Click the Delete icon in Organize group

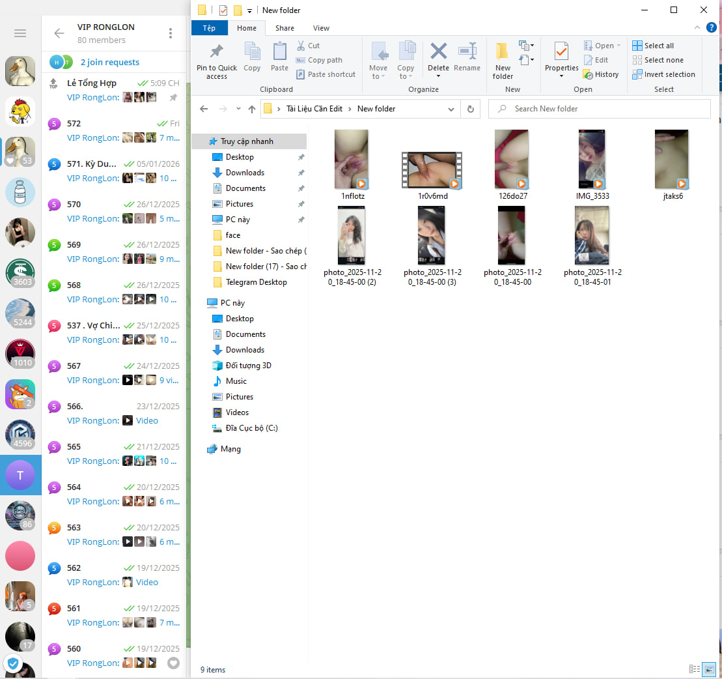tap(438, 52)
